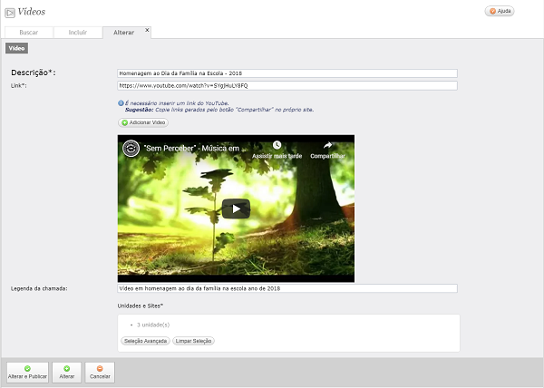The width and height of the screenshot is (544, 388).
Task: Click the Cancelar button
Action: coord(100,373)
